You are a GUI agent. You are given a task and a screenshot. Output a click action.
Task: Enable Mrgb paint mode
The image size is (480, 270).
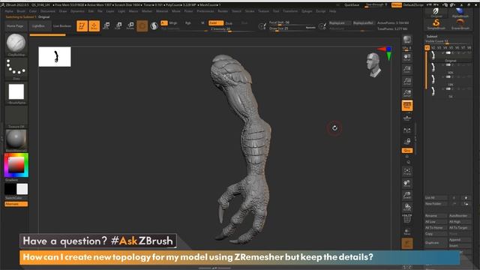click(x=173, y=23)
